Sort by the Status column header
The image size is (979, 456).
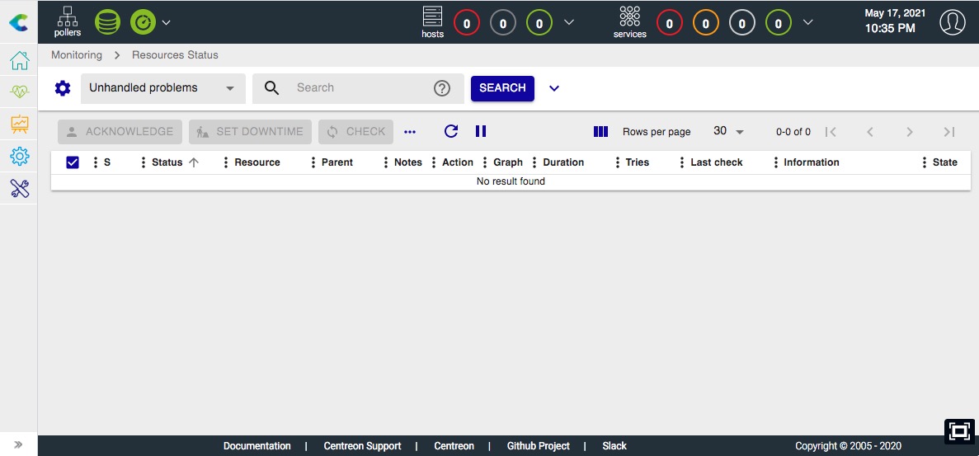point(167,162)
